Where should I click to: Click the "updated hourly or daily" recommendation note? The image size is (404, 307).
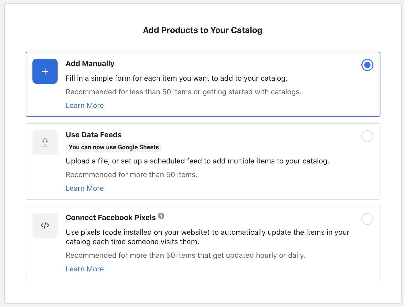(x=185, y=255)
